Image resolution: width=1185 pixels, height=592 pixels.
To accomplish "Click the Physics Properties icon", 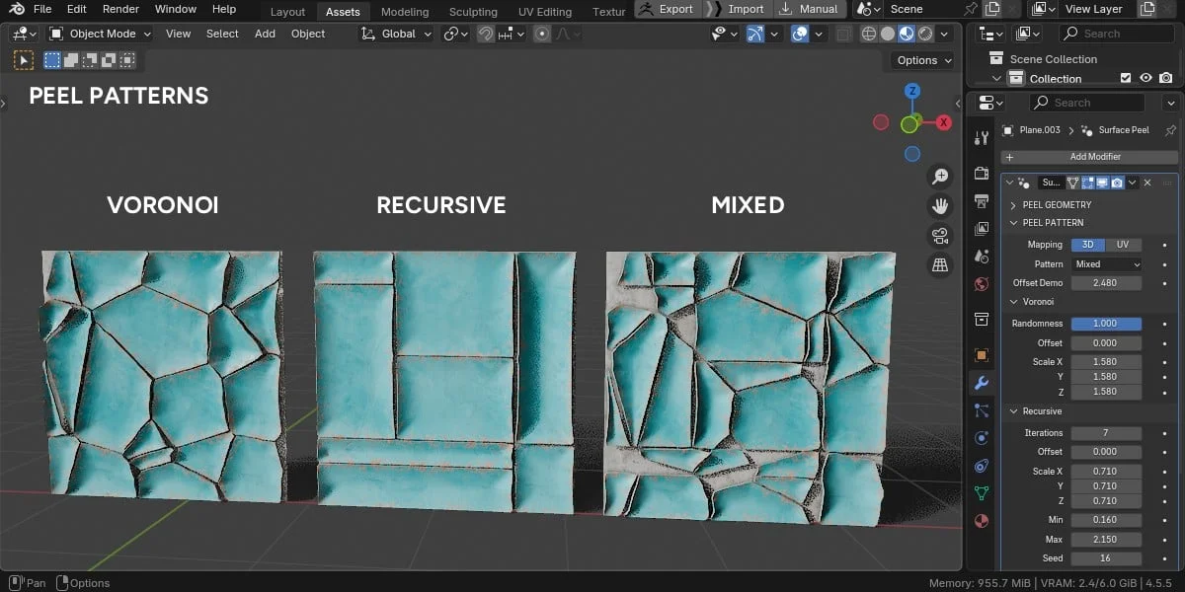I will [x=981, y=466].
